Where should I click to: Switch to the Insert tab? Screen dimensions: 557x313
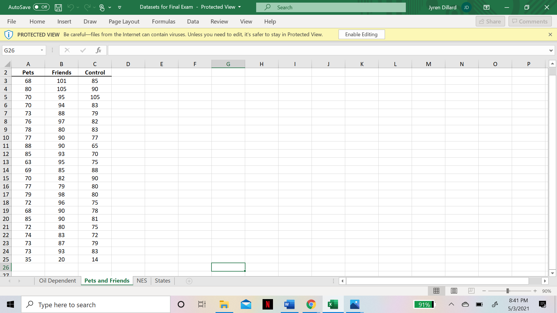point(64,21)
